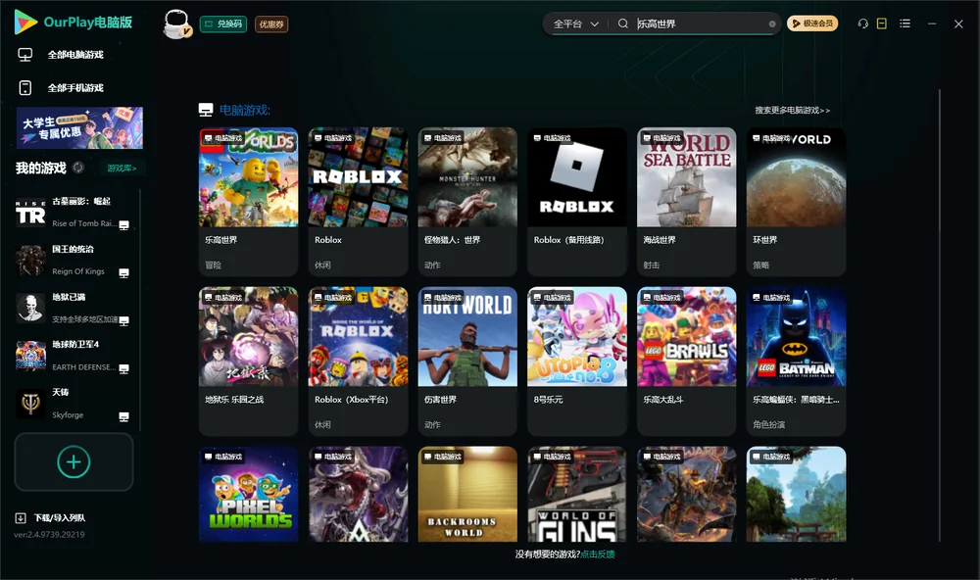The width and height of the screenshot is (980, 580).
Task: Click the plus add-game button
Action: click(x=73, y=461)
